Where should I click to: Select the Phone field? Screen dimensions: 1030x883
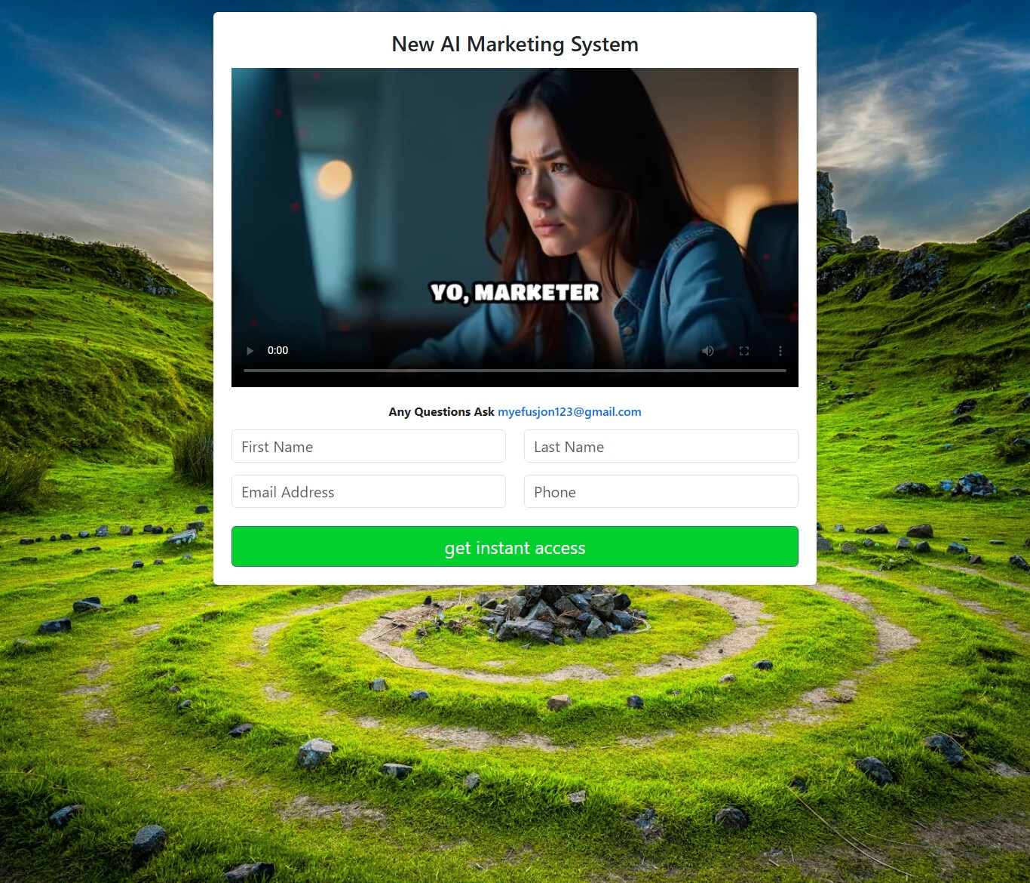click(661, 491)
